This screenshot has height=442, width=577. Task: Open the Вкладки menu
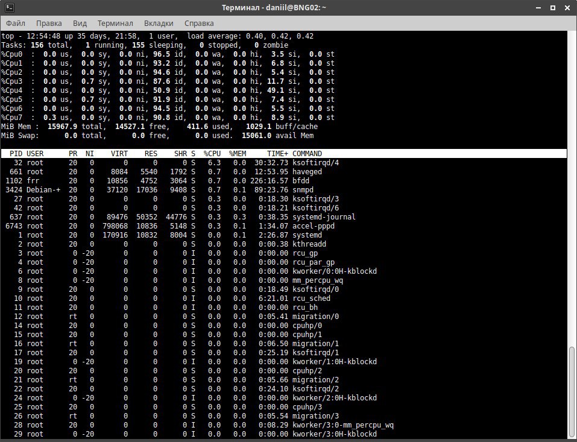click(159, 23)
